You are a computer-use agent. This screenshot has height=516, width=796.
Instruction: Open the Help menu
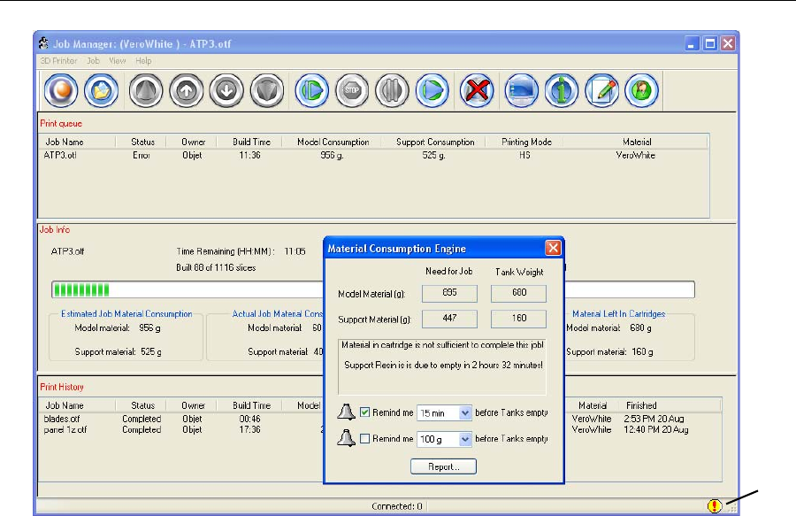pos(143,61)
